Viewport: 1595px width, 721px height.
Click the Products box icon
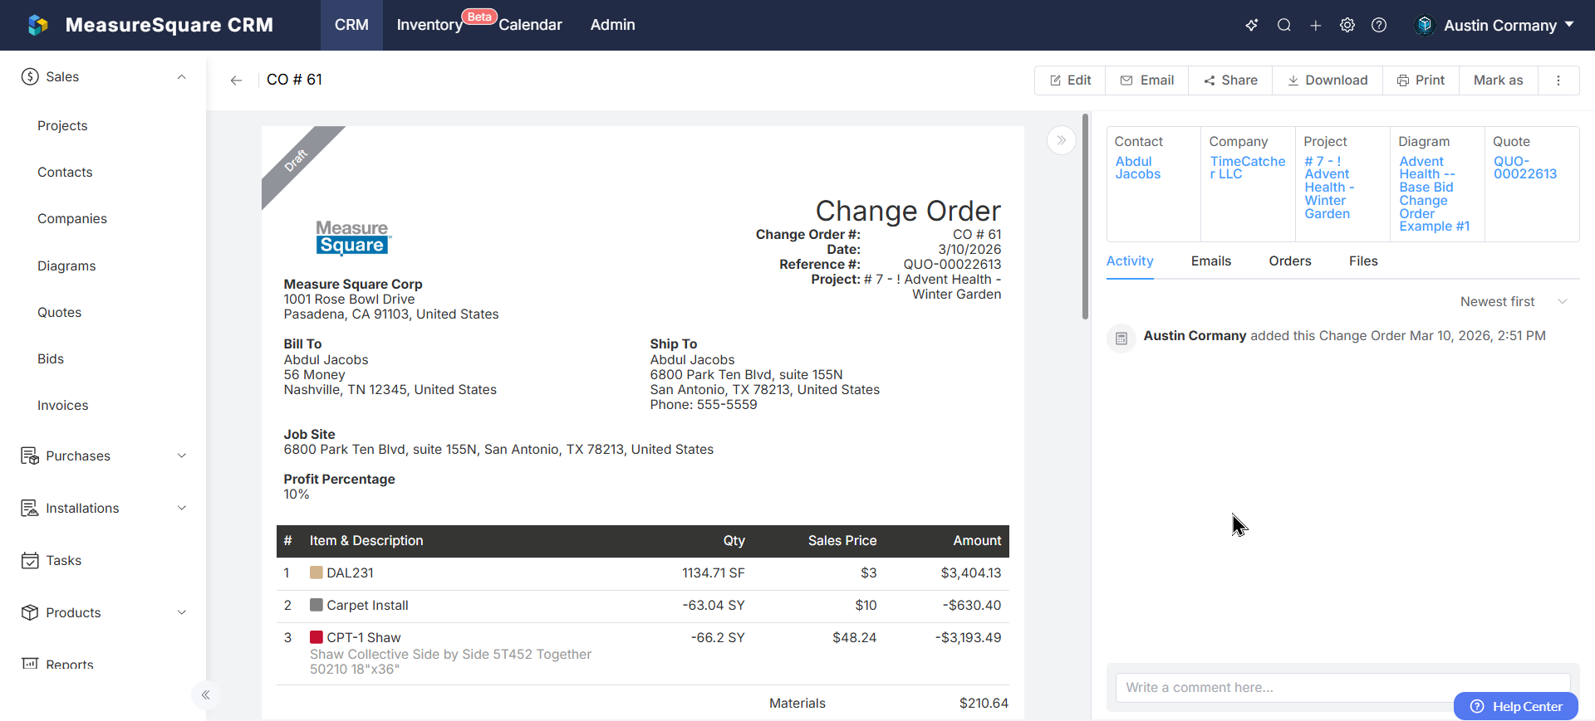pyautogui.click(x=30, y=612)
